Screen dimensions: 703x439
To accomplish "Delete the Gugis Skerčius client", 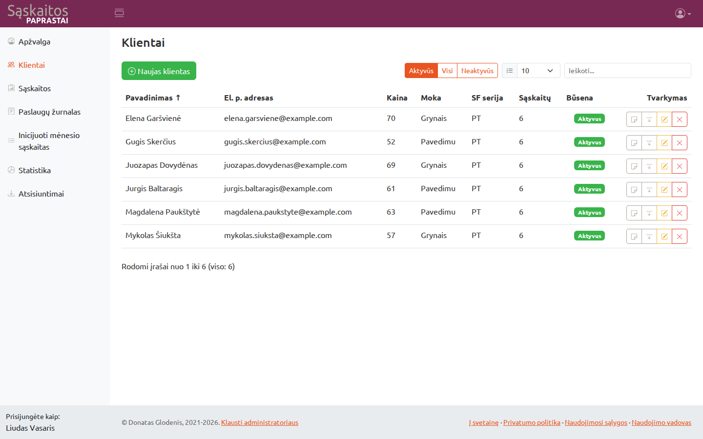I will point(680,143).
